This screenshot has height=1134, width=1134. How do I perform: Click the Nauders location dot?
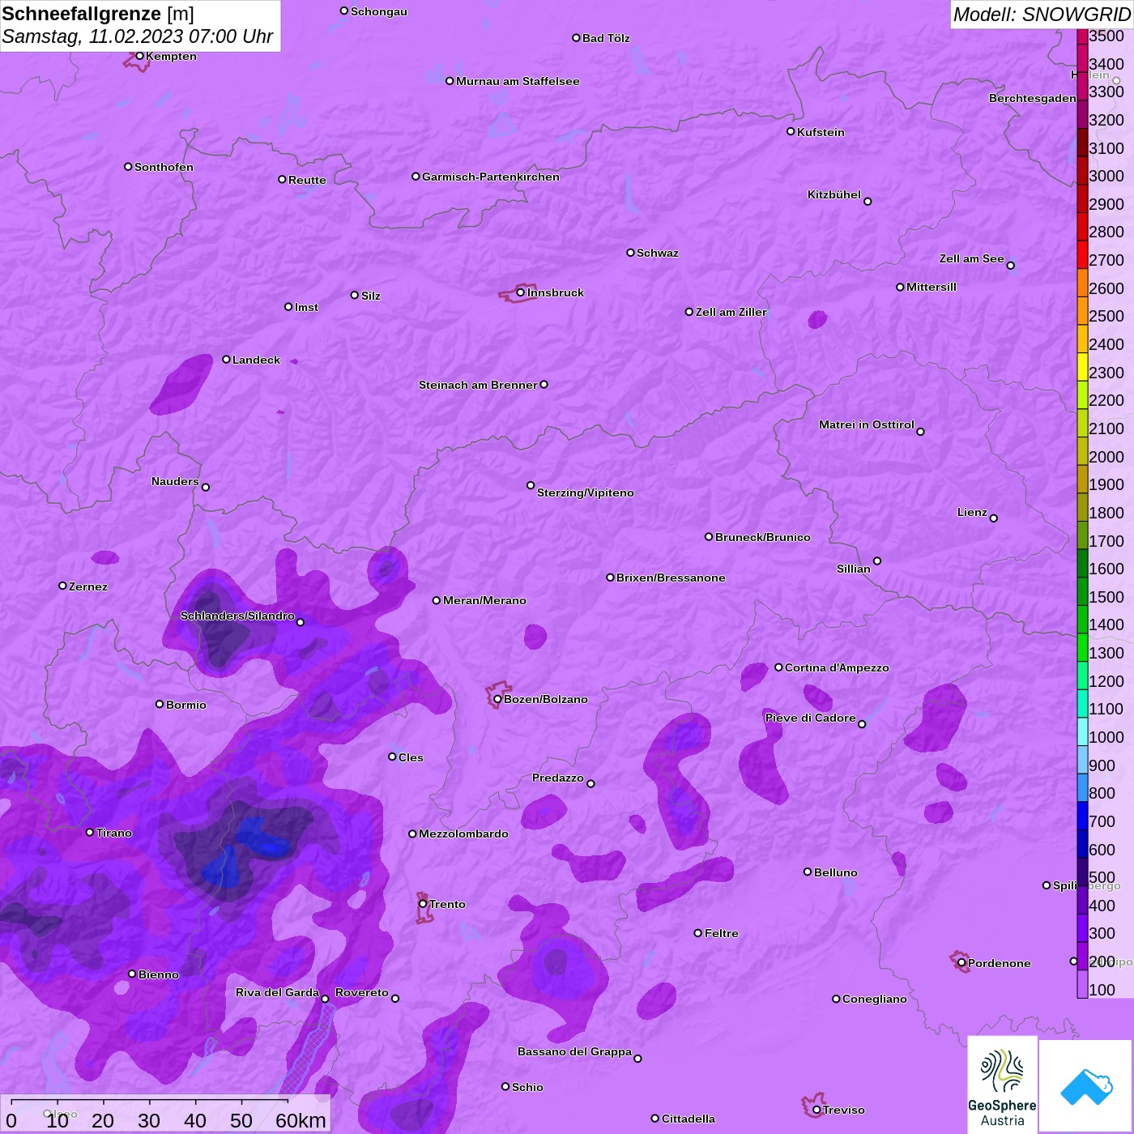(206, 487)
